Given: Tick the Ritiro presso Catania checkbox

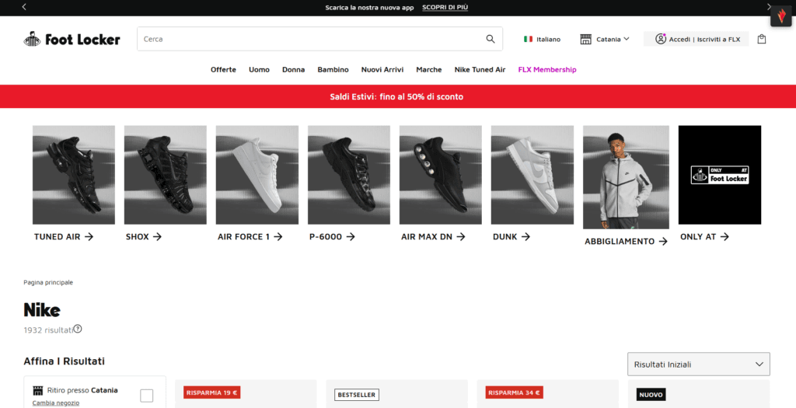Looking at the screenshot, I should pyautogui.click(x=147, y=396).
